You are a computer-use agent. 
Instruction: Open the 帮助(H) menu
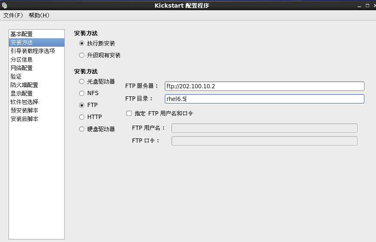pyautogui.click(x=39, y=15)
